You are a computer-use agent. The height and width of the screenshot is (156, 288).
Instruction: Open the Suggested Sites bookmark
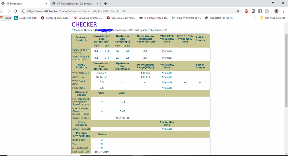click(x=26, y=18)
